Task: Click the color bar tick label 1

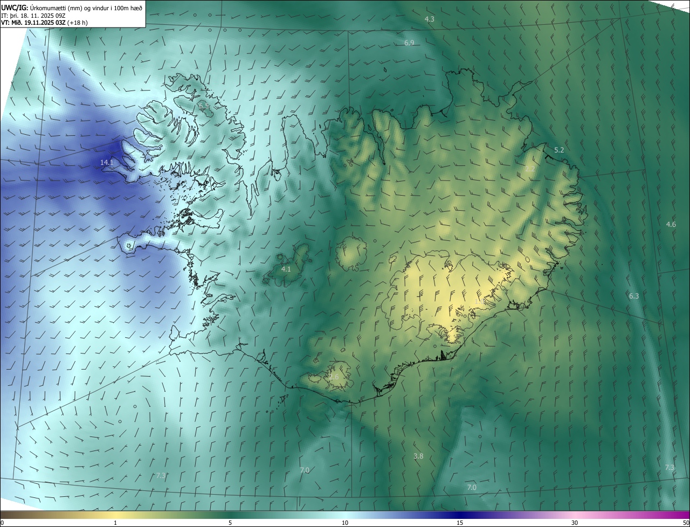Action: click(x=115, y=523)
